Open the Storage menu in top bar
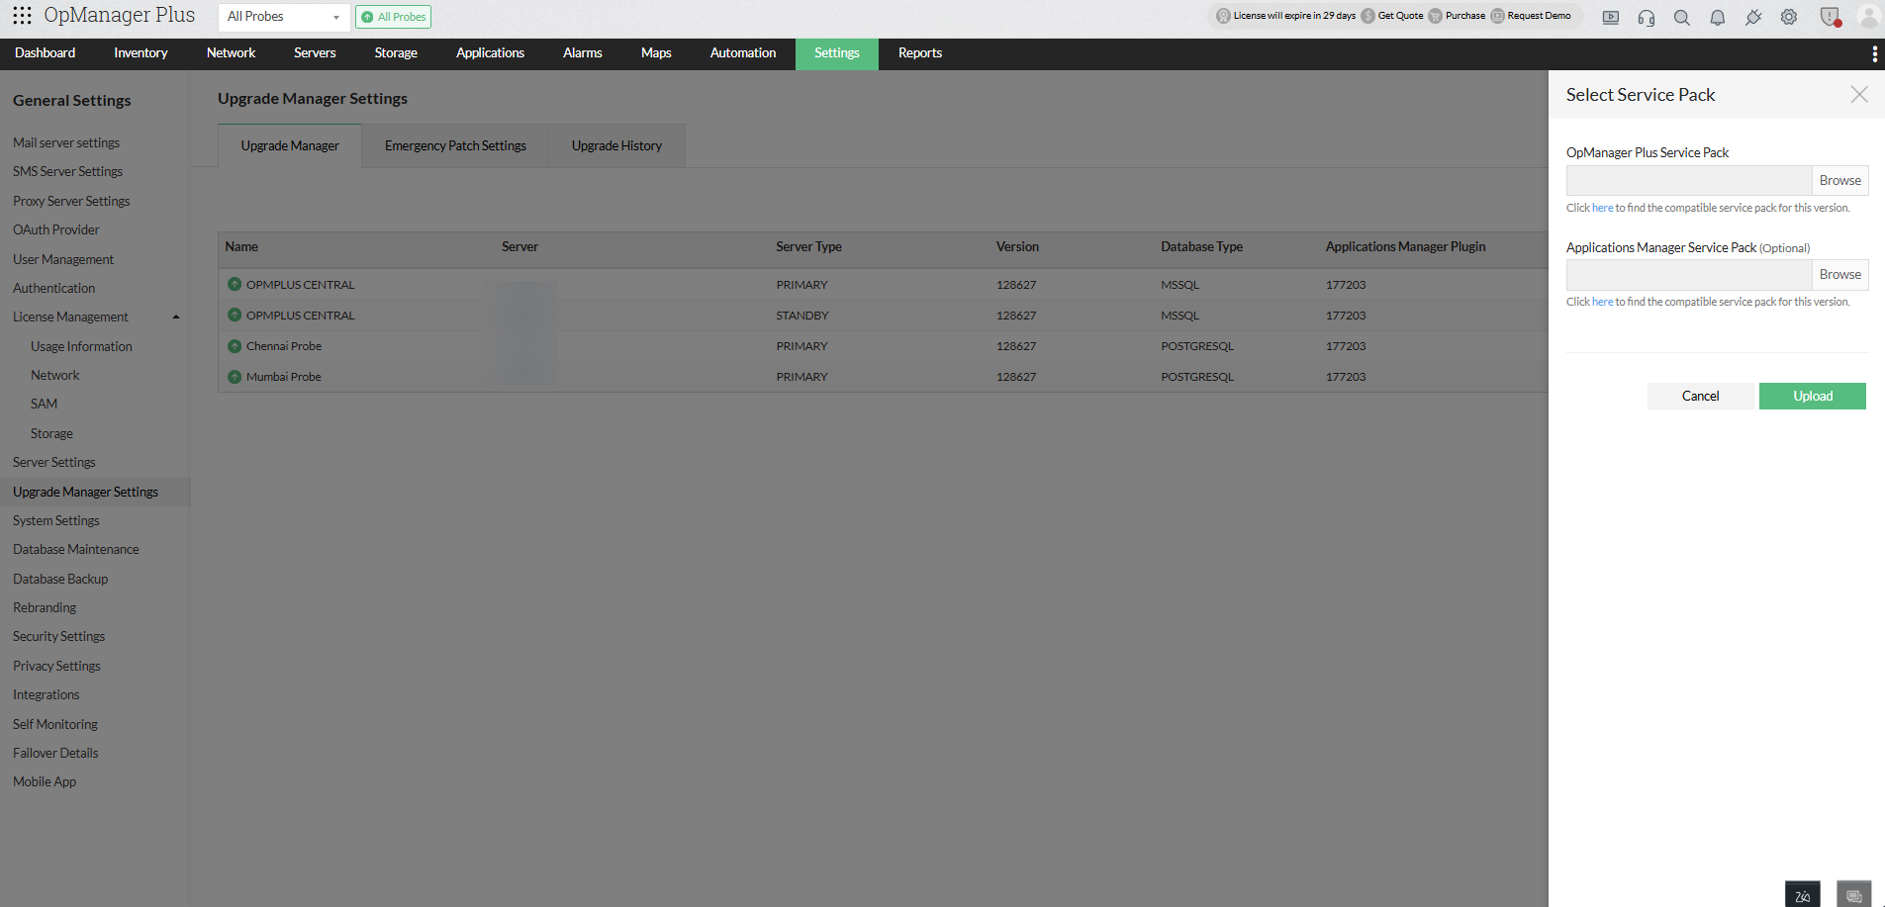The height and width of the screenshot is (907, 1885). coord(396,53)
